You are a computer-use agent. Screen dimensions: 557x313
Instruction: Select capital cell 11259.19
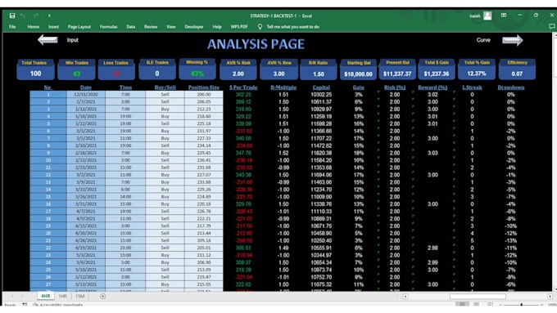pyautogui.click(x=321, y=116)
